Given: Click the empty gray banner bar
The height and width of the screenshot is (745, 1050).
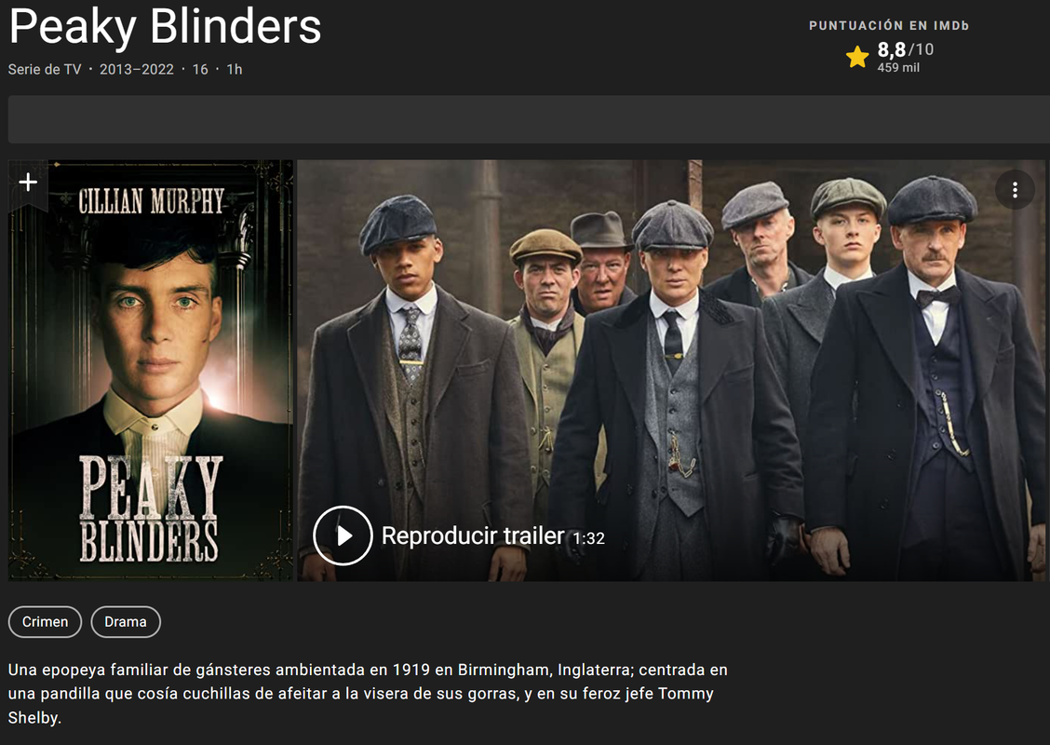Looking at the screenshot, I should (x=529, y=119).
